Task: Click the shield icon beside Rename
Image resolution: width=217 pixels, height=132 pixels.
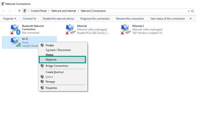Action: (42, 82)
